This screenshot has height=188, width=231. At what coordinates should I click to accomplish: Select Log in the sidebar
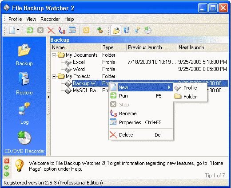[24, 114]
